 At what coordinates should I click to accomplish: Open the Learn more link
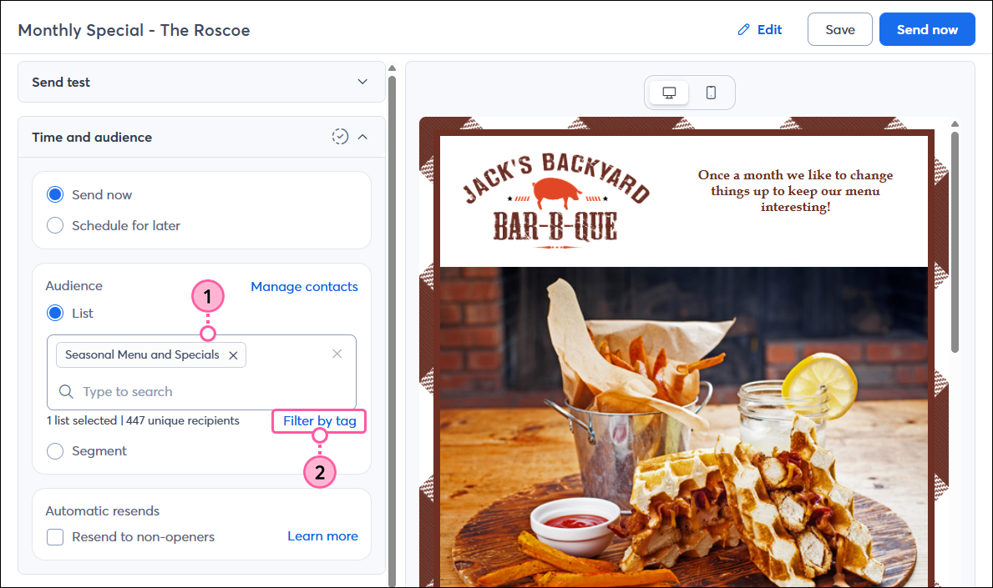click(322, 536)
